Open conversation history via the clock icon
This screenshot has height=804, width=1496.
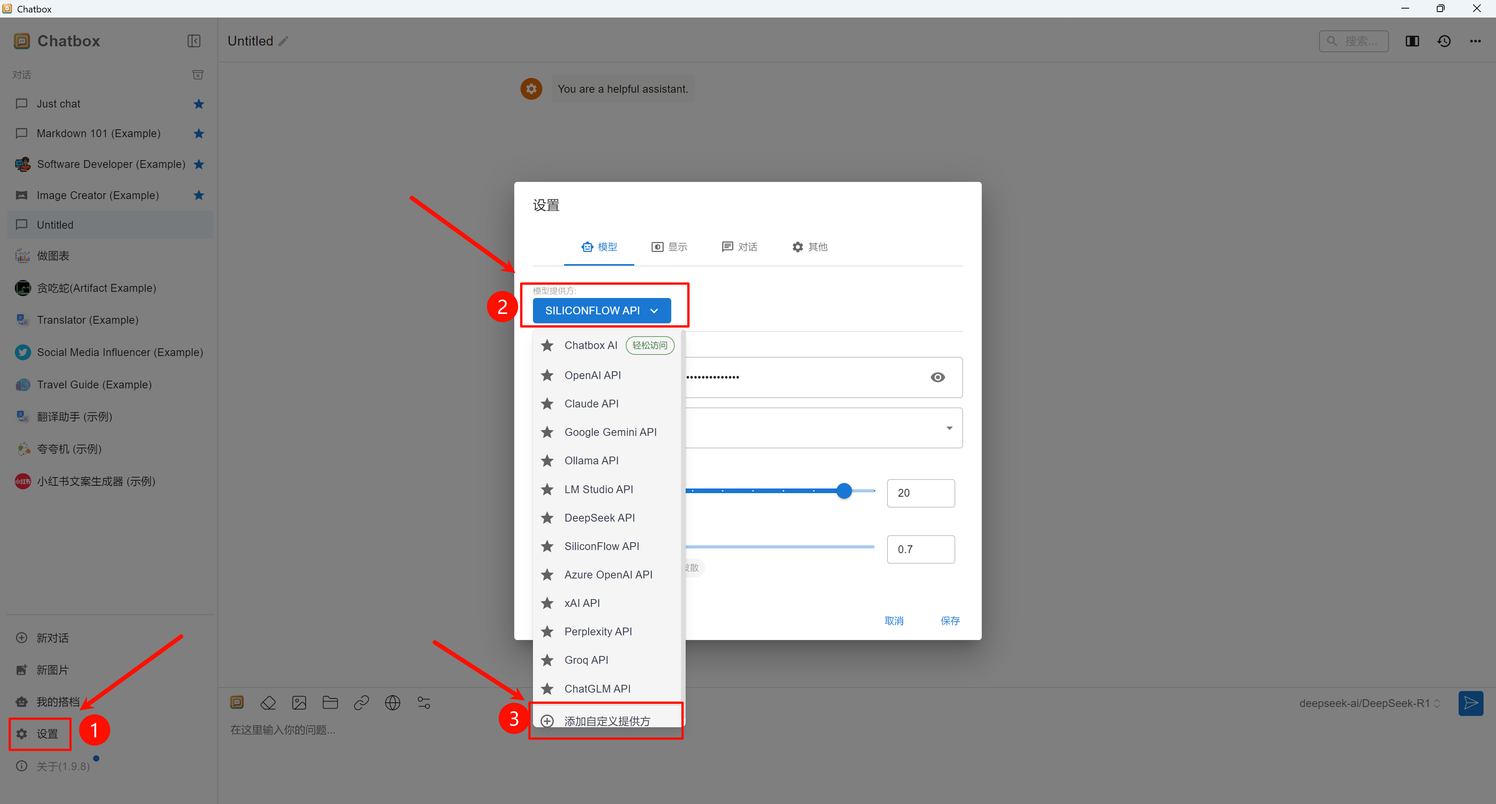pos(1444,41)
